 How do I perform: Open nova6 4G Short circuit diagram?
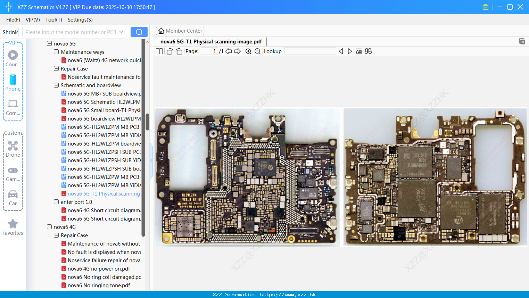(x=101, y=210)
